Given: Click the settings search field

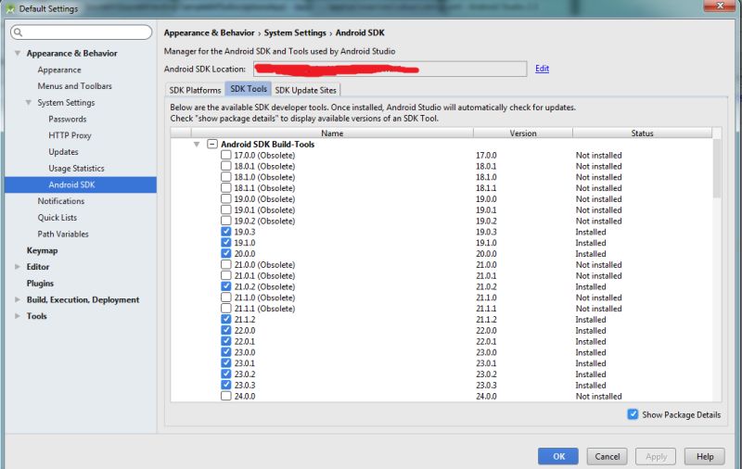Looking at the screenshot, I should point(81,32).
